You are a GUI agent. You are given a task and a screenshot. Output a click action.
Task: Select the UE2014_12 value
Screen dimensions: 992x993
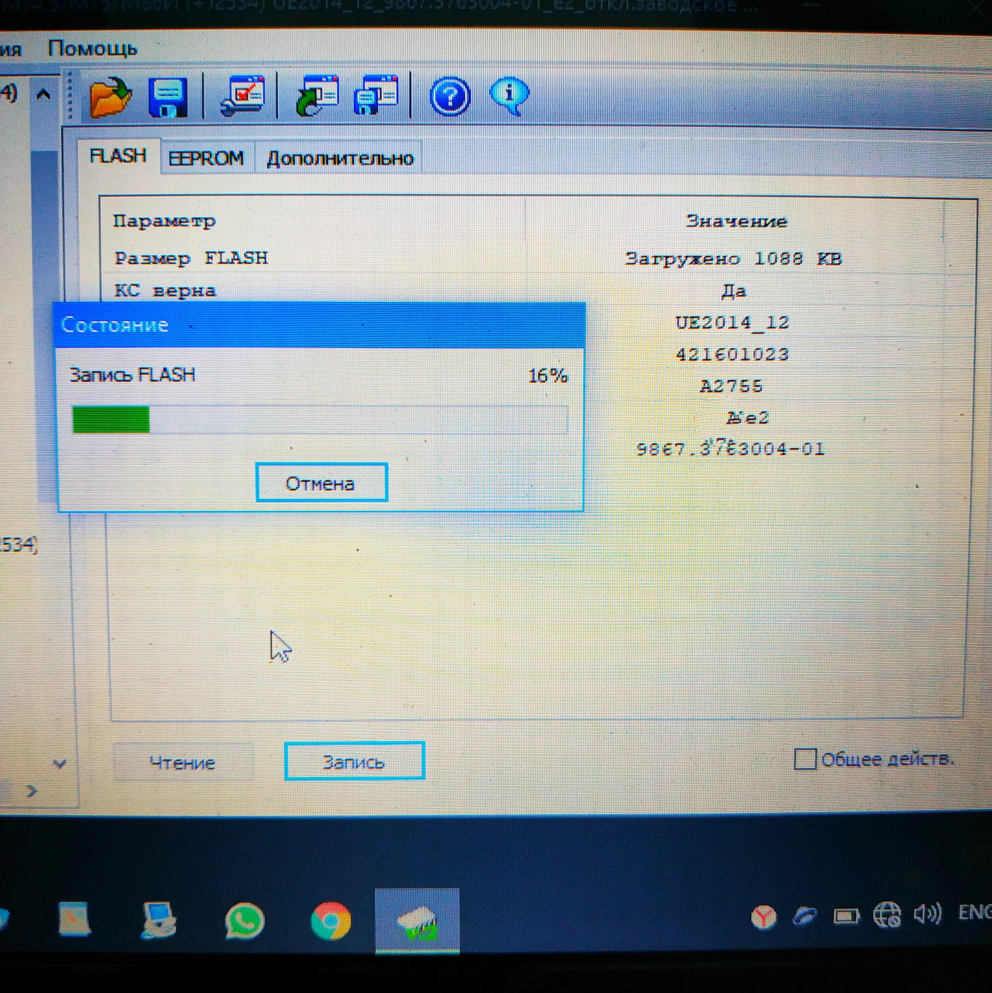pos(732,323)
